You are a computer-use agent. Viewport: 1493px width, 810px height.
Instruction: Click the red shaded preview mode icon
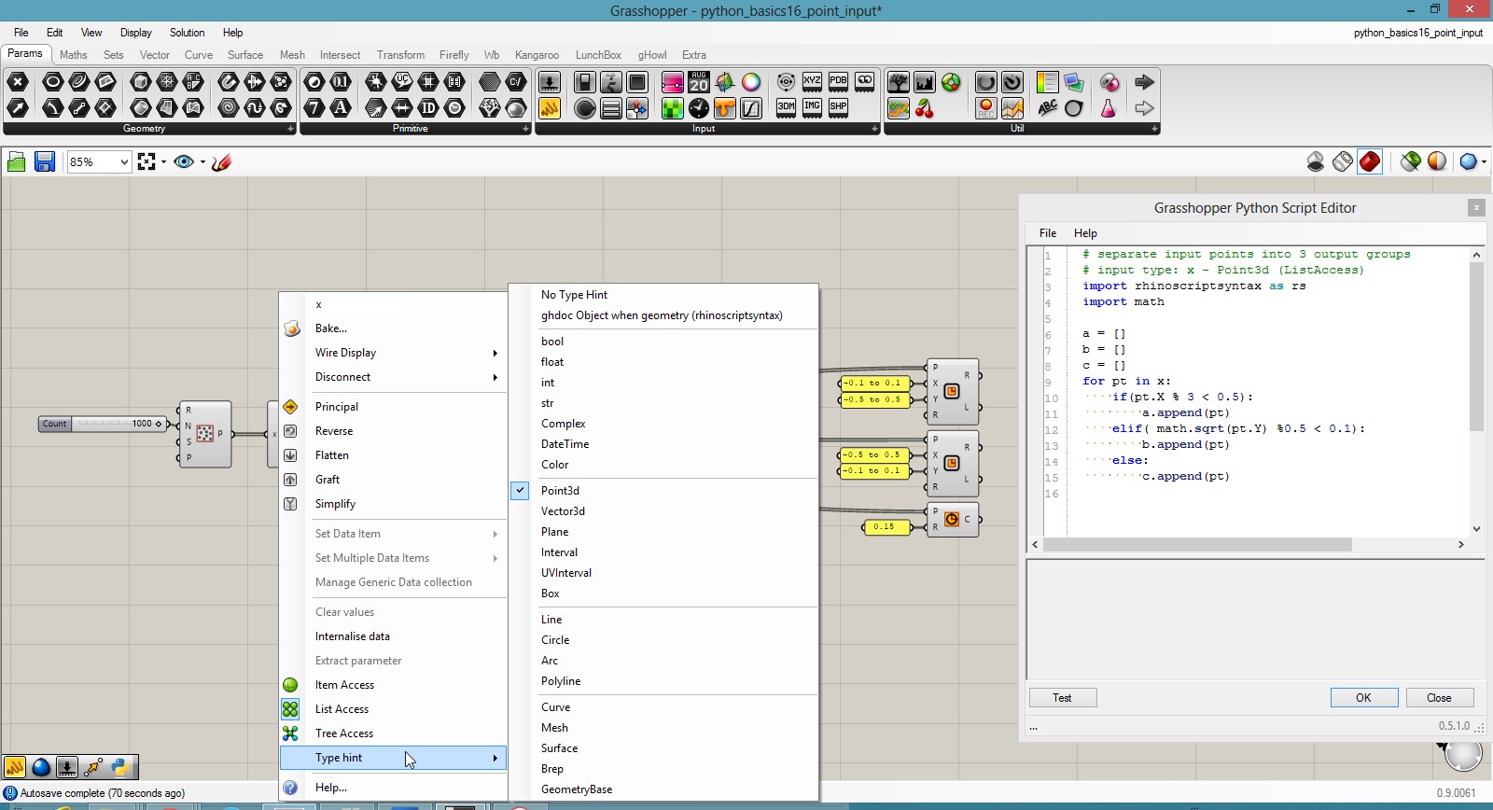(x=1369, y=161)
